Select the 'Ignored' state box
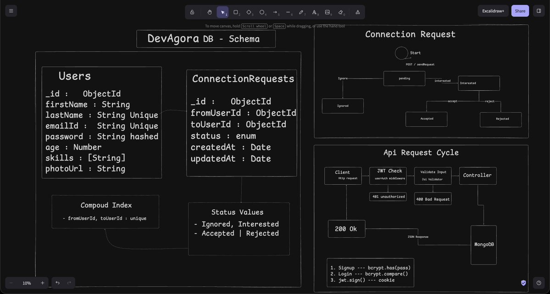Screen dimensions: 550x294 coord(343,106)
